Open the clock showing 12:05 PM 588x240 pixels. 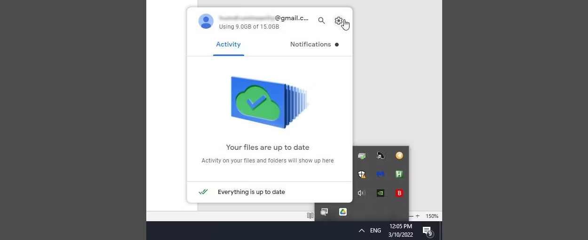tap(401, 231)
